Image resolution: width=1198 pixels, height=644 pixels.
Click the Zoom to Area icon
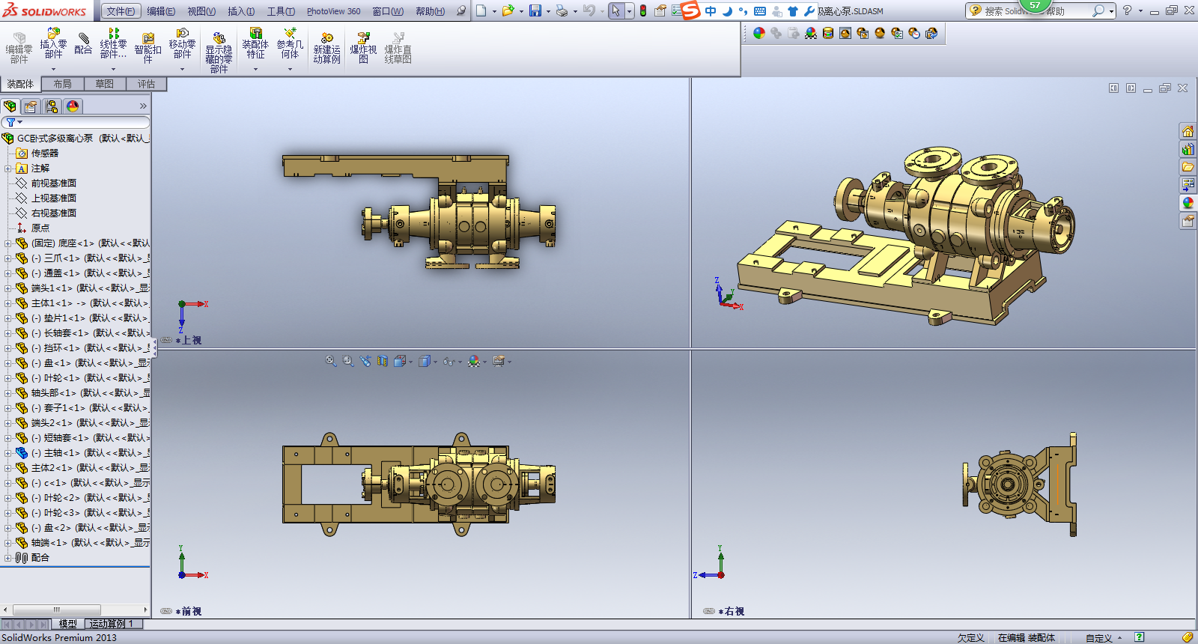point(348,361)
